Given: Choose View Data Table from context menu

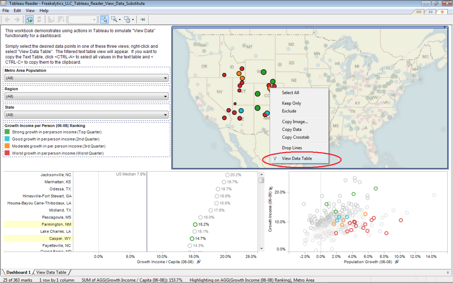Looking at the screenshot, I should click(x=297, y=158).
